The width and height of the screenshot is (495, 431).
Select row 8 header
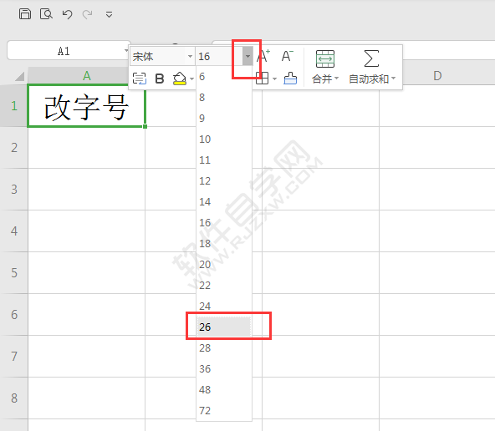(14, 398)
